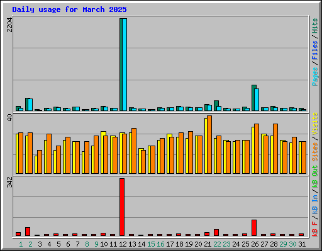This screenshot has width=322, height=251.
Task: Click the red kB bar for day 2
Action: 28,232
